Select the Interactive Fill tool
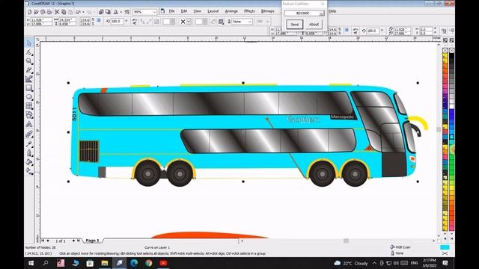This screenshot has width=479, height=269. click(29, 171)
